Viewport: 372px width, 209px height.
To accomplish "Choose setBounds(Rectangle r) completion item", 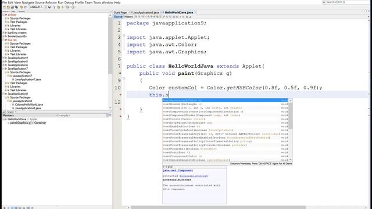I will [226, 105].
